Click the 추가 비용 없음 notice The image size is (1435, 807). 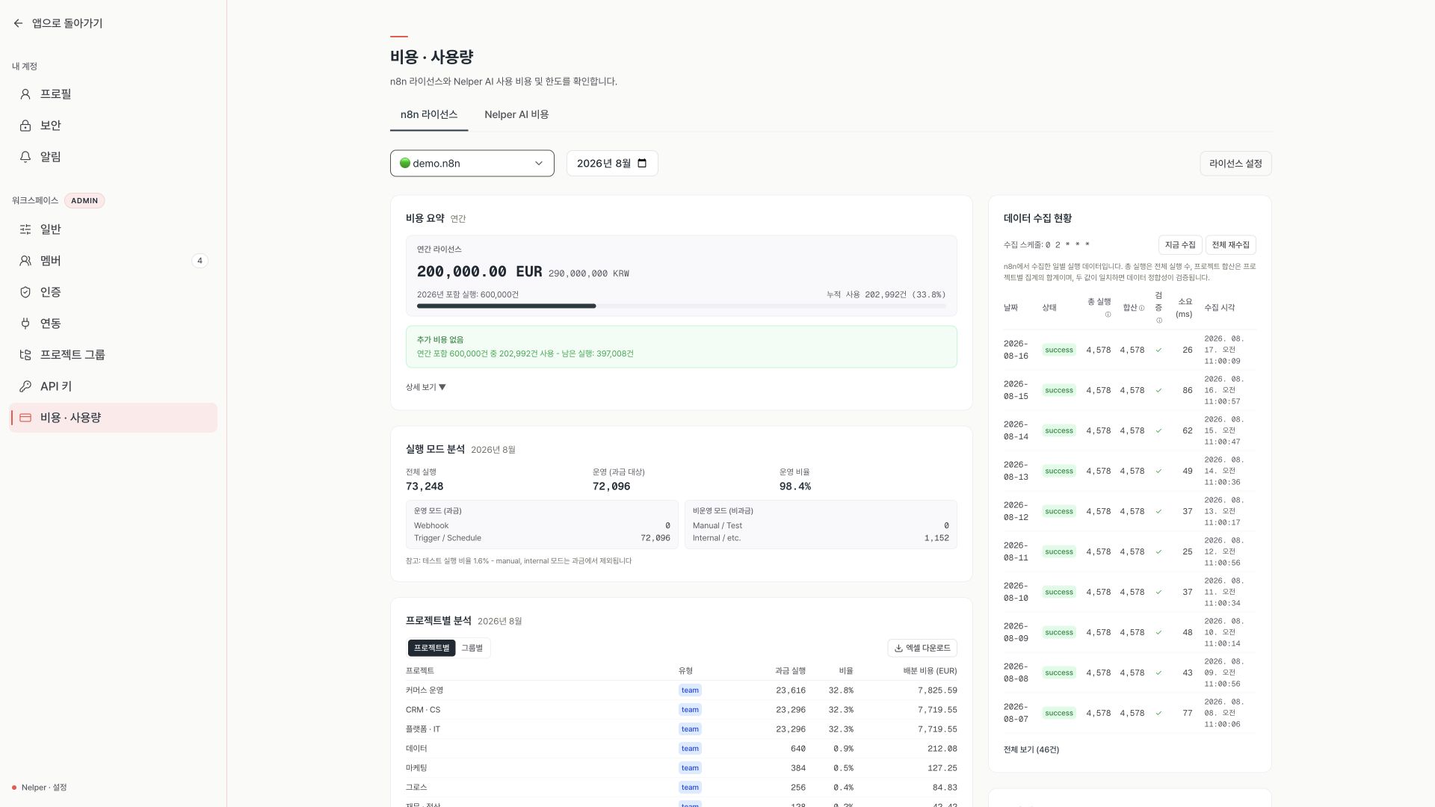[682, 347]
